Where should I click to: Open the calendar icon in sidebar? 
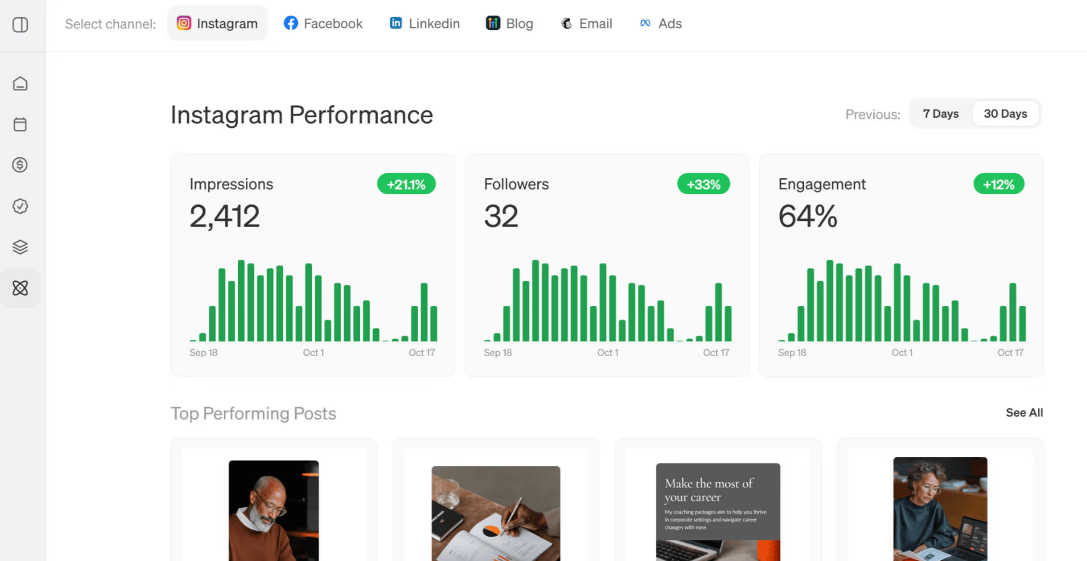click(20, 125)
